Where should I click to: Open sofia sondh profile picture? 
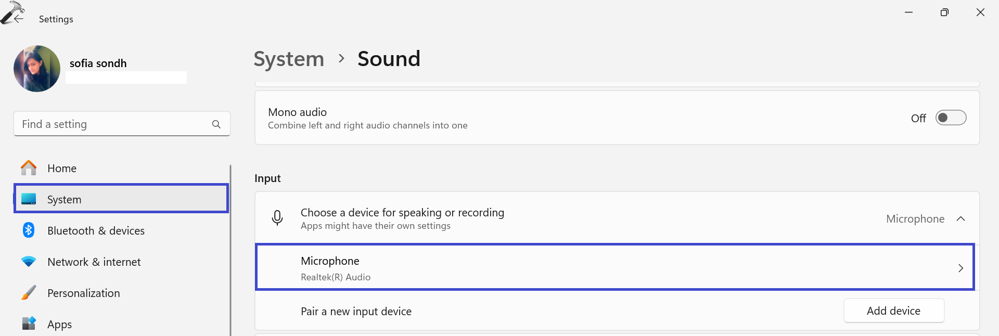tap(37, 69)
